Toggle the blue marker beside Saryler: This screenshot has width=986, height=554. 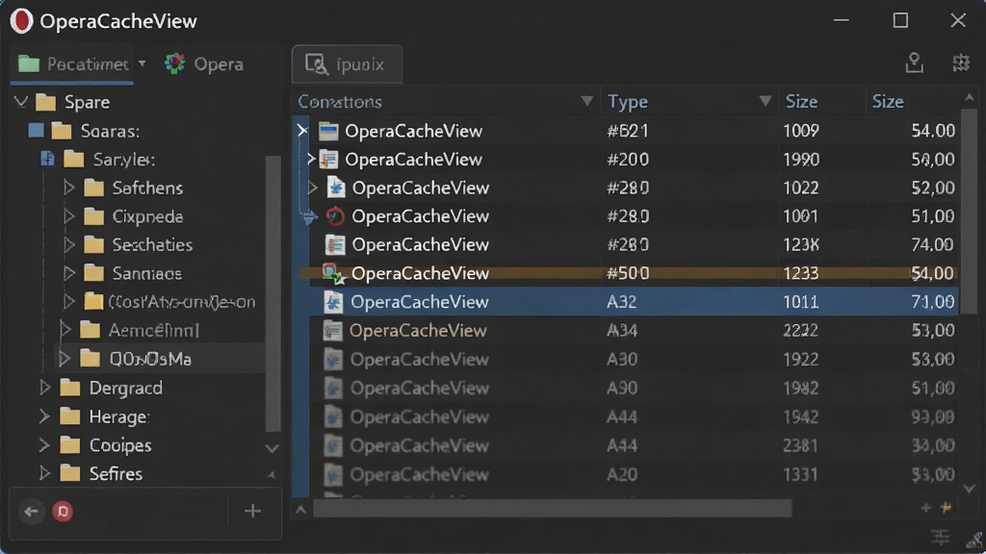(48, 159)
